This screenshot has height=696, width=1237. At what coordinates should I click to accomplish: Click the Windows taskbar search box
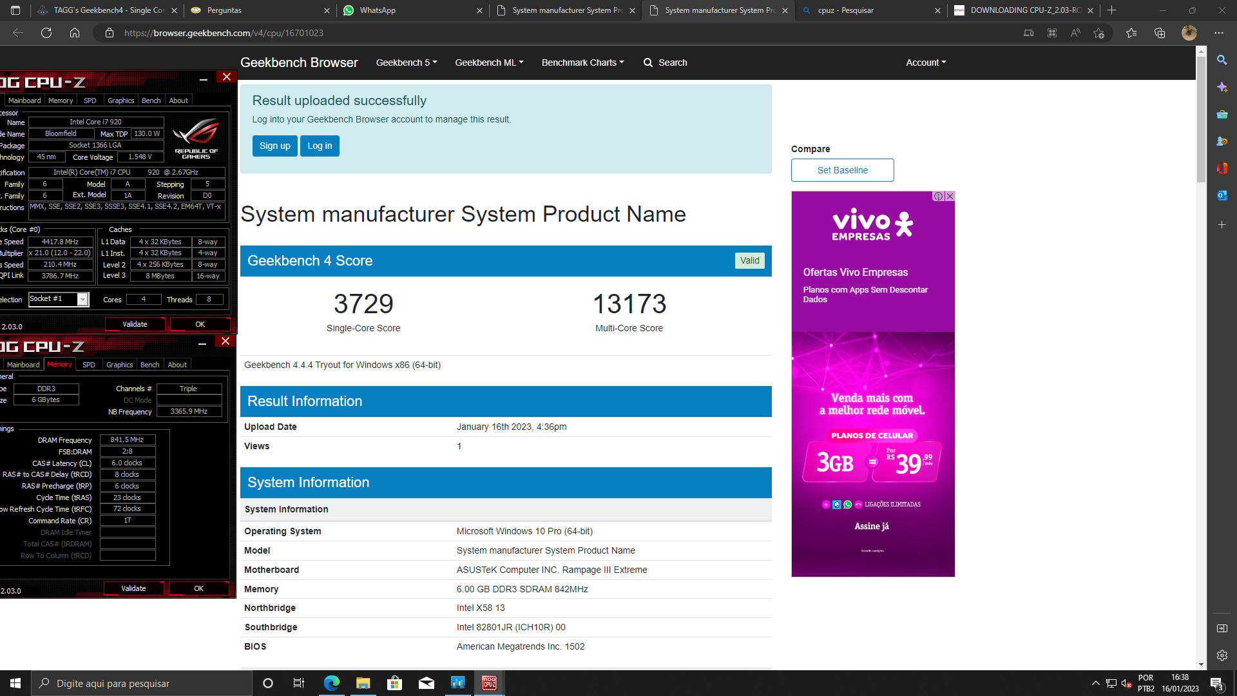click(x=142, y=683)
